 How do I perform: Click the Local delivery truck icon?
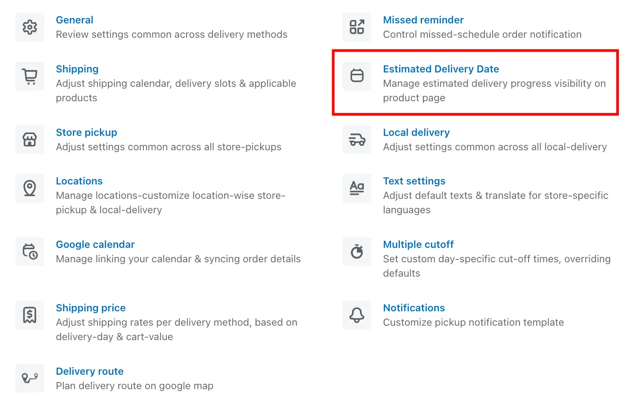click(357, 139)
